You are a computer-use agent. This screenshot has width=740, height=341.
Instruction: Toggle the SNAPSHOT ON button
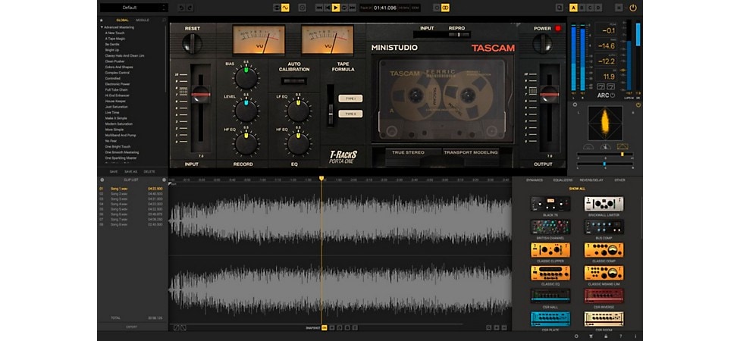coord(325,327)
